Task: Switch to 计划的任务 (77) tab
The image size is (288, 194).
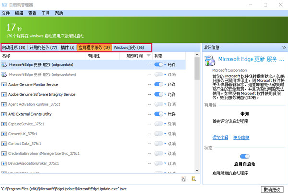Action: point(43,48)
